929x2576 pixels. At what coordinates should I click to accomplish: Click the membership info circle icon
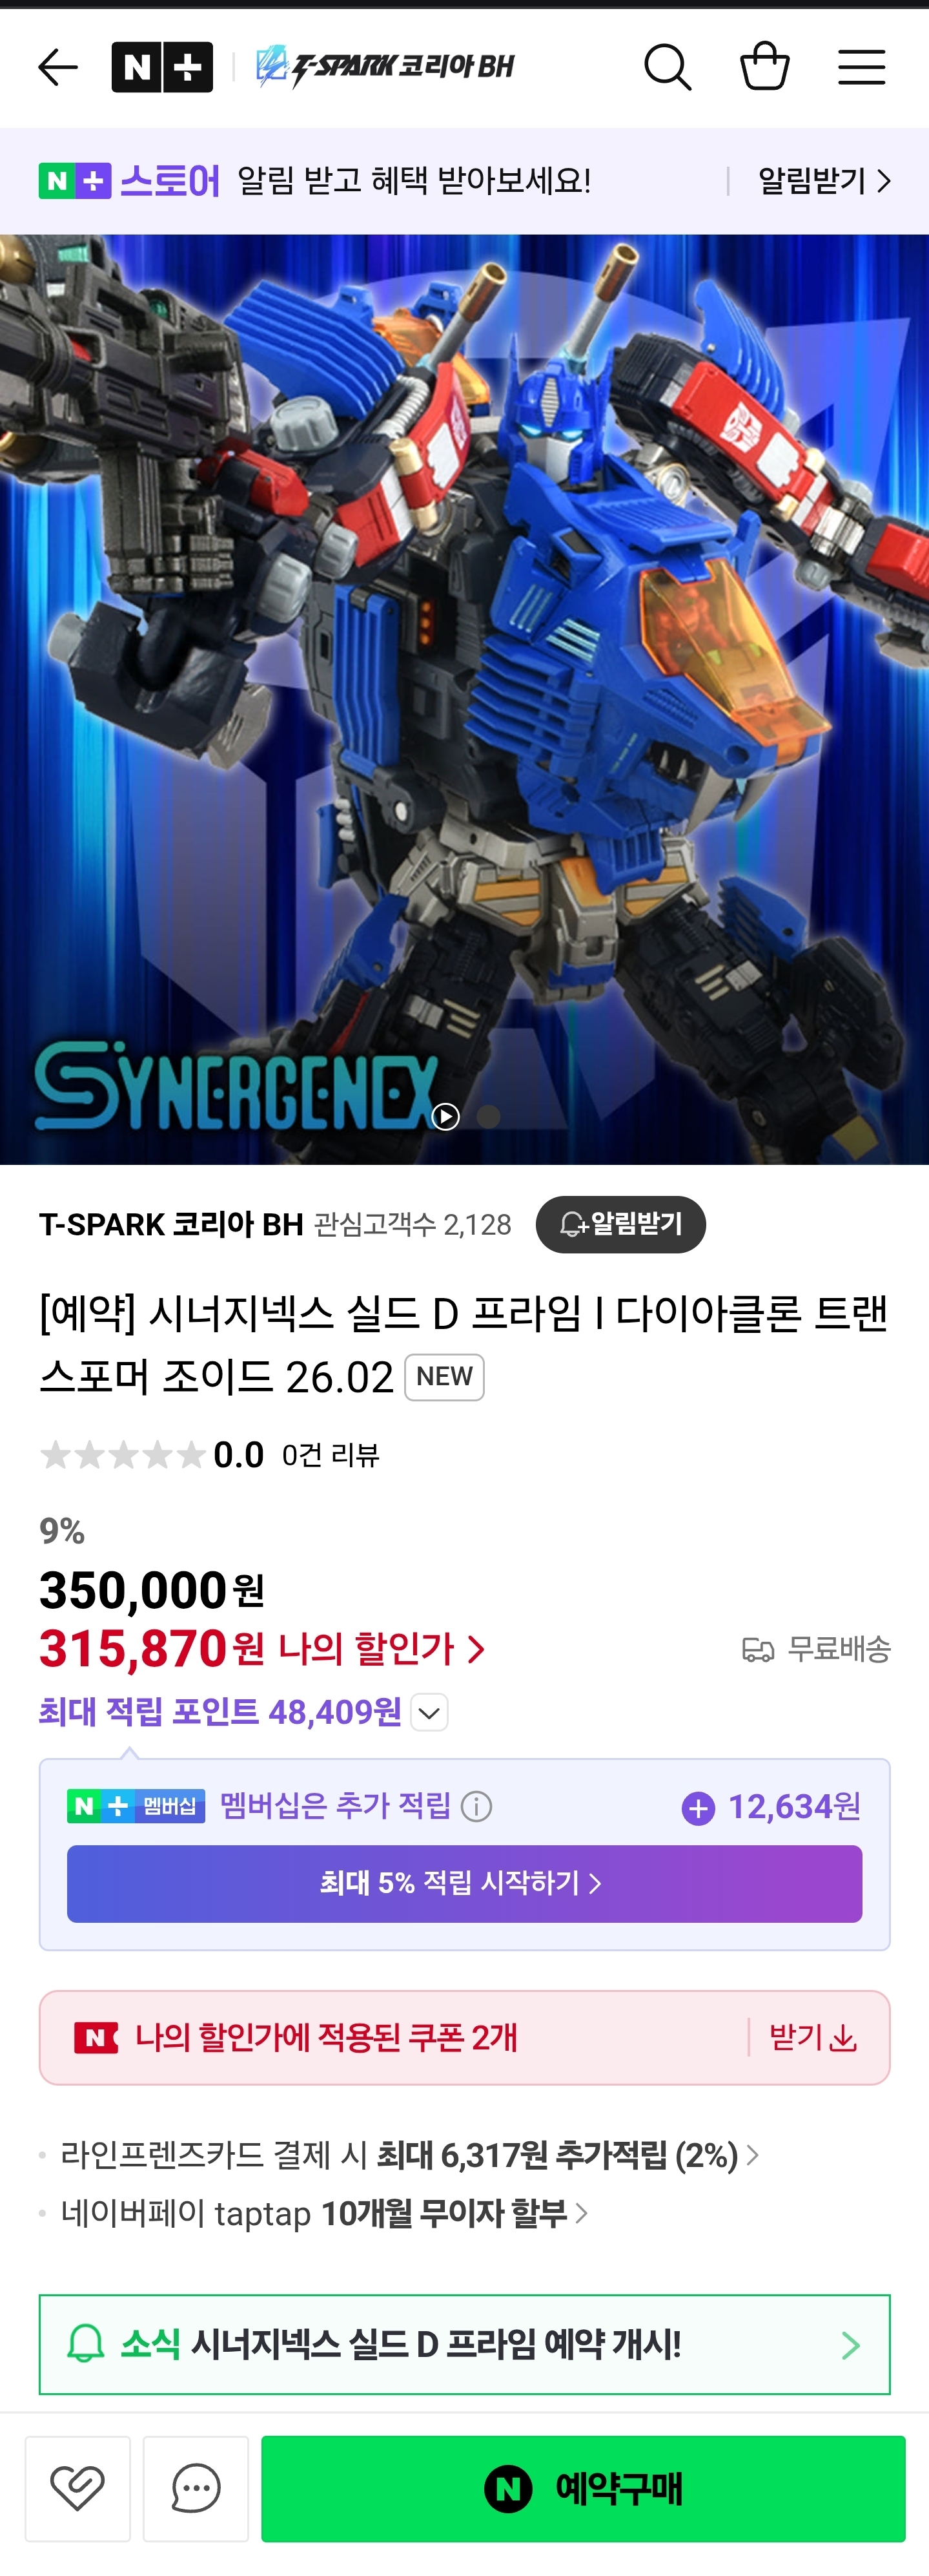476,1807
